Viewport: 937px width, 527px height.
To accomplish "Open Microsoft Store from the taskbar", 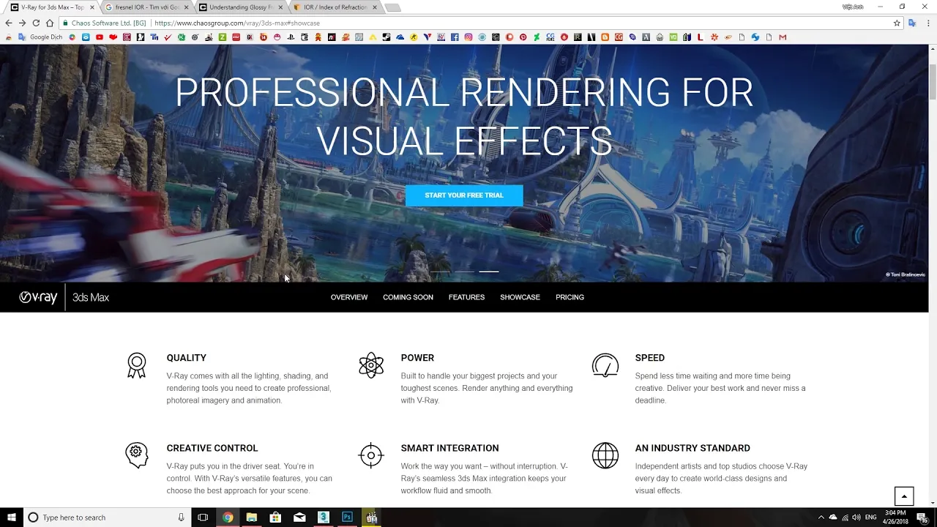I will 275,517.
